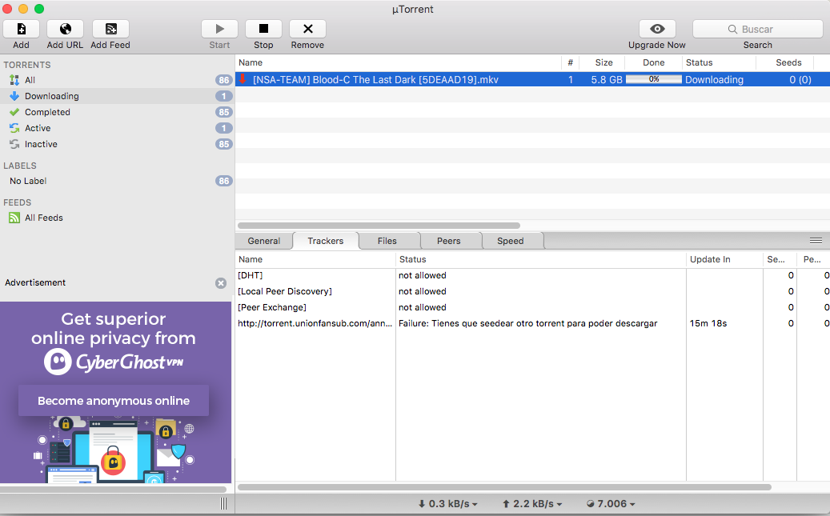Select the Completed filter
Viewport: 830px width, 516px height.
117,112
